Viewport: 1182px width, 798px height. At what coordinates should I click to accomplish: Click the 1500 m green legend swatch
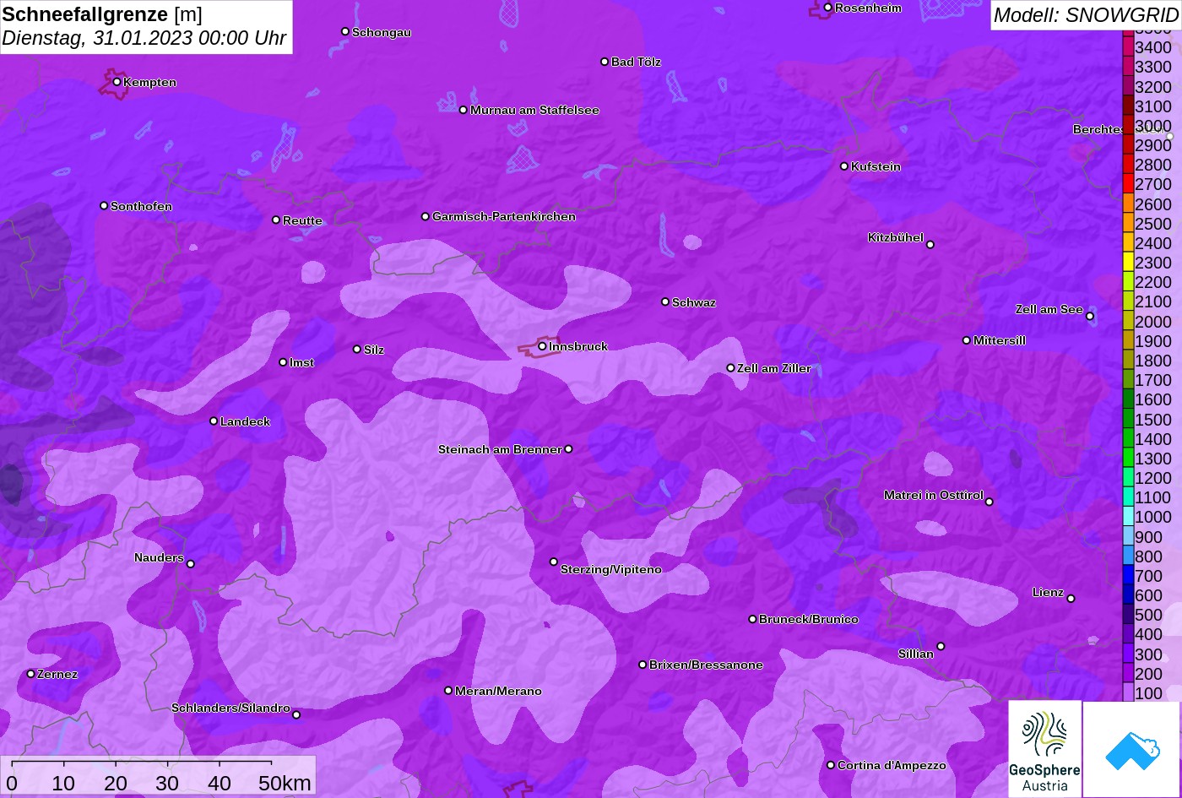click(x=1128, y=419)
